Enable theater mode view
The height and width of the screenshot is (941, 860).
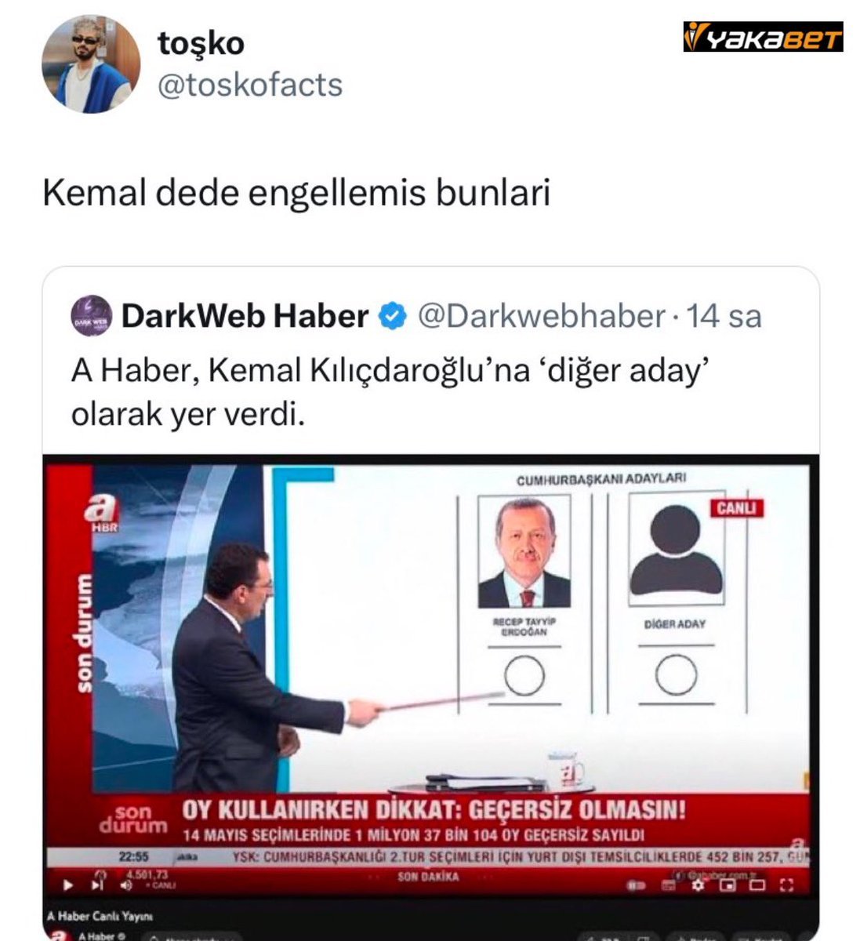[757, 885]
